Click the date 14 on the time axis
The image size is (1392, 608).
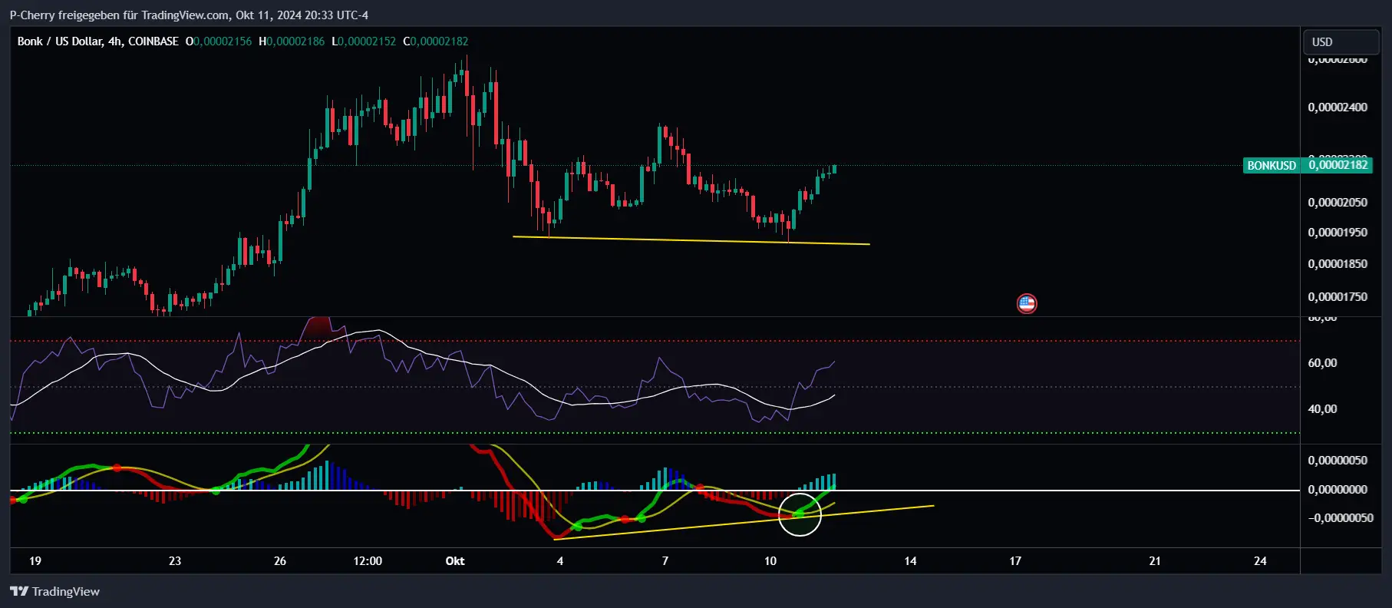(x=910, y=561)
